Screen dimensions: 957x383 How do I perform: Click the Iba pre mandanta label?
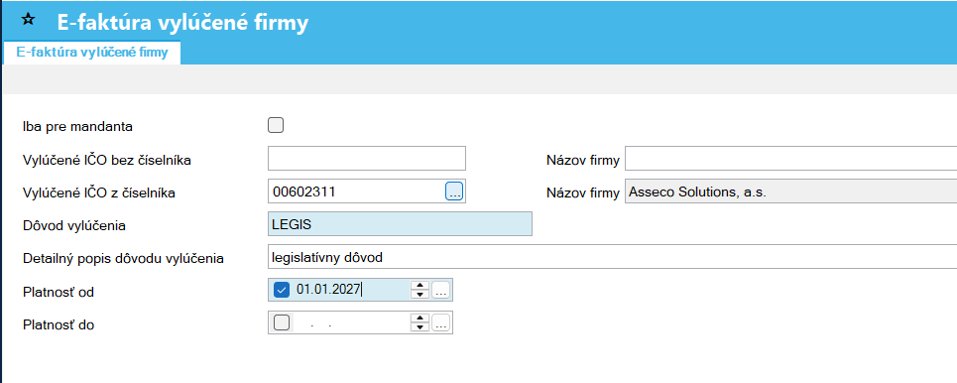pyautogui.click(x=77, y=127)
